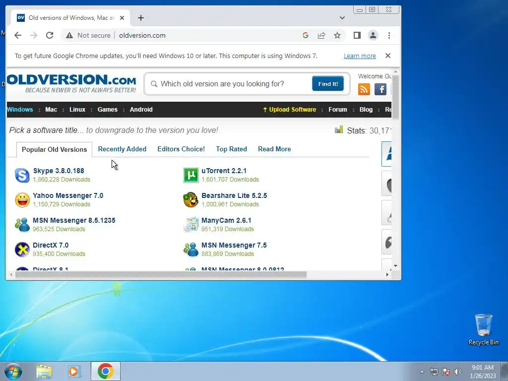This screenshot has width=508, height=381.
Task: Open the RSS feed icon
Action: tap(364, 89)
